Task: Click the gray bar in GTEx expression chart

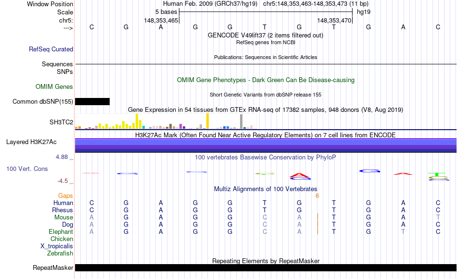Action: point(241,121)
